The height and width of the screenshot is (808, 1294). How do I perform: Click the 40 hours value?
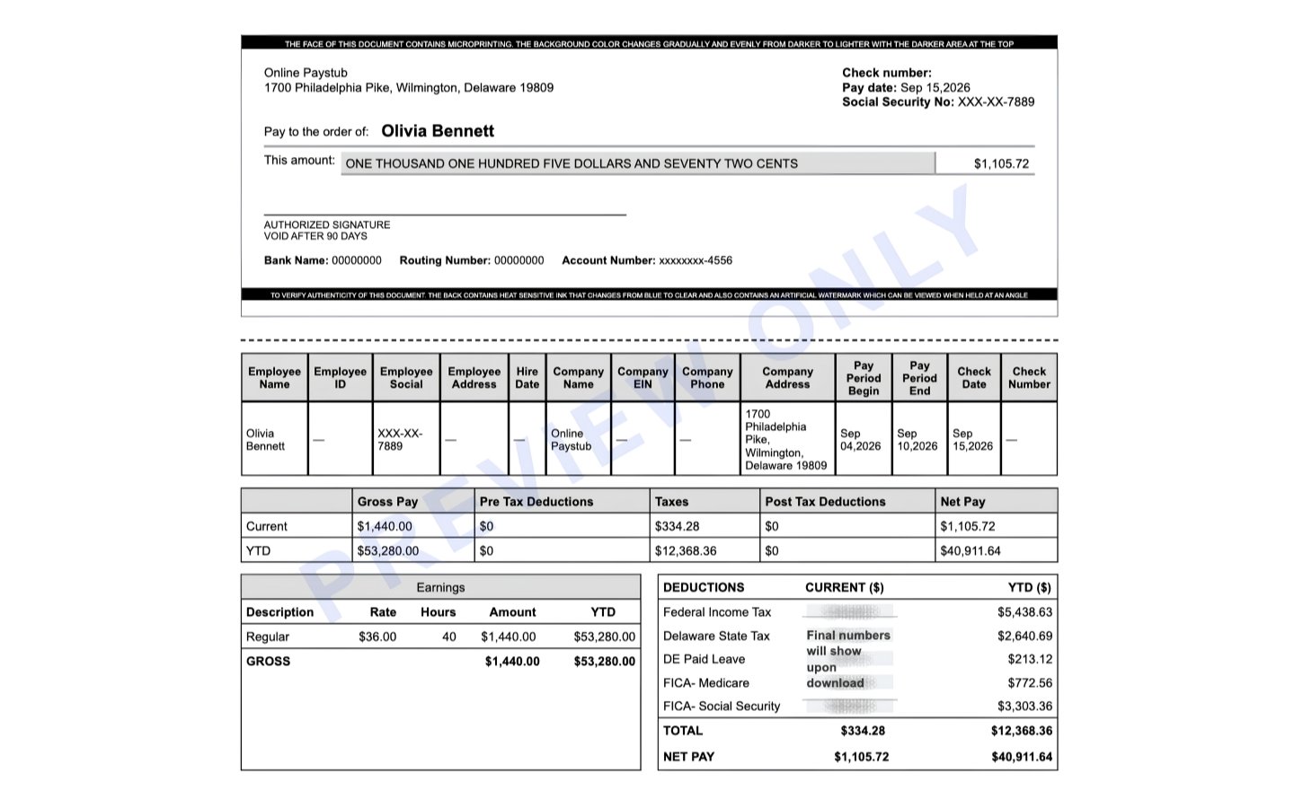click(x=449, y=637)
